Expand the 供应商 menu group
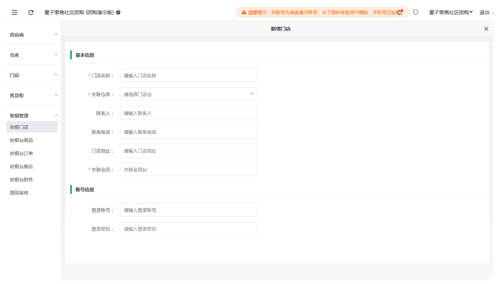The width and height of the screenshot is (497, 284). tap(32, 35)
